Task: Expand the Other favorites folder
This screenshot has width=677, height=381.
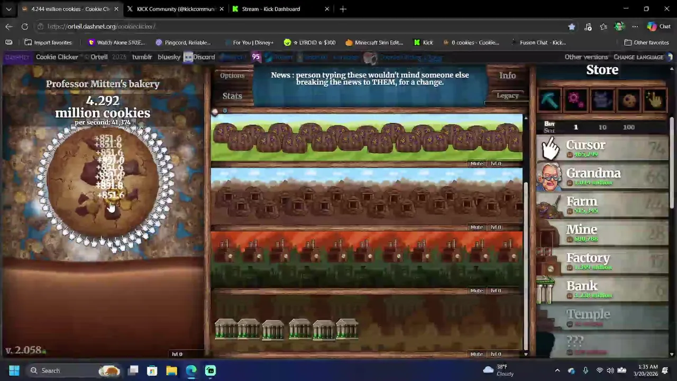Action: pyautogui.click(x=646, y=42)
